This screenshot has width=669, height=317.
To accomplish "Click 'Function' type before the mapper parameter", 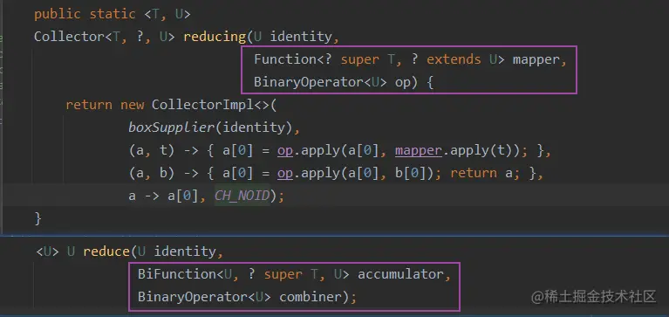I will [x=285, y=59].
